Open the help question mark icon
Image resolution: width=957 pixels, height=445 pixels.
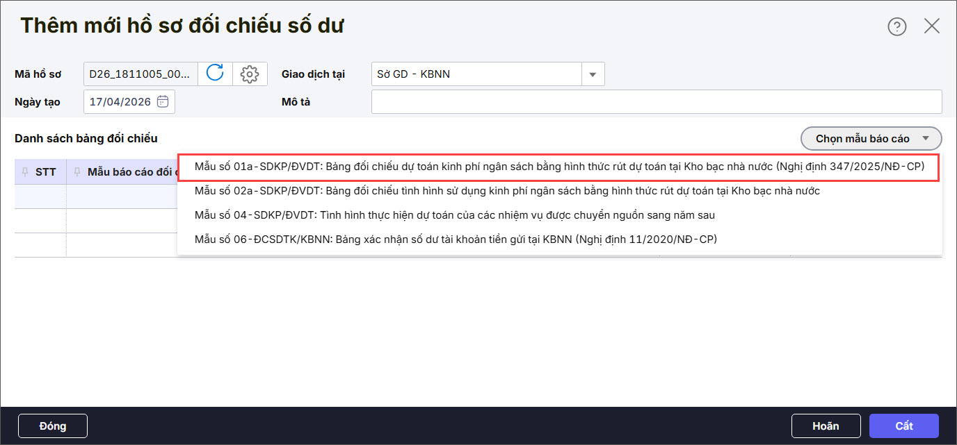click(896, 27)
